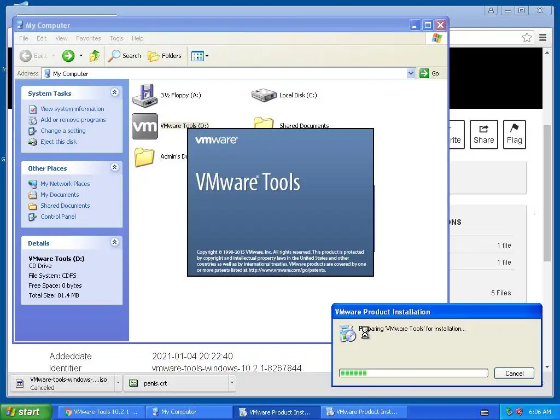Open My Documents in Other Places

(59, 195)
